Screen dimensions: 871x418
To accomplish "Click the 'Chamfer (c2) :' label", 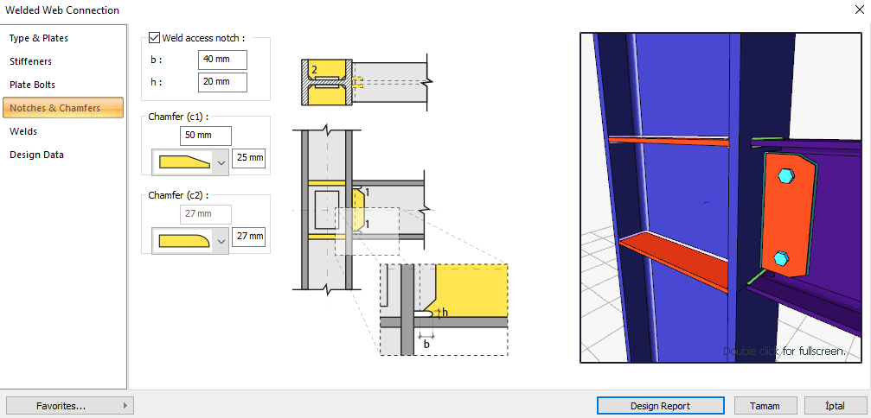I will 178,196.
